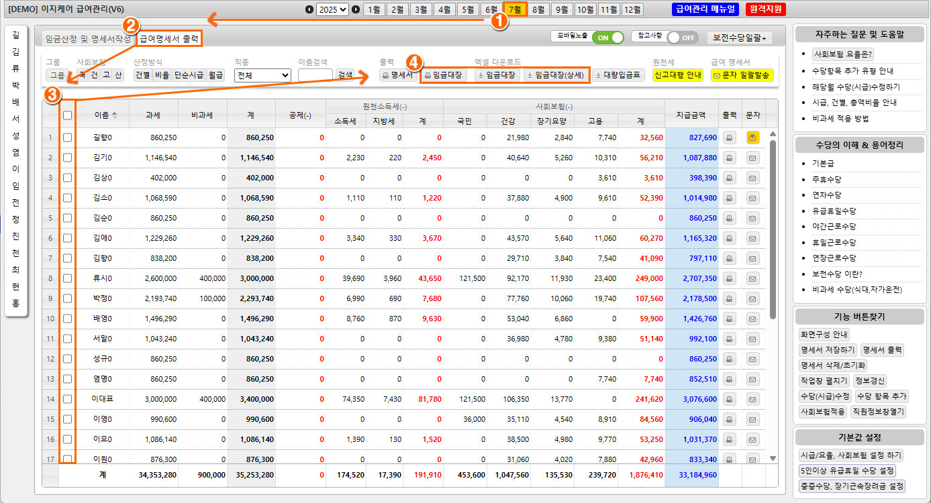Image resolution: width=931 pixels, height=503 pixels.
Task: Download 임금대장(상세) Excel file
Action: 556,75
